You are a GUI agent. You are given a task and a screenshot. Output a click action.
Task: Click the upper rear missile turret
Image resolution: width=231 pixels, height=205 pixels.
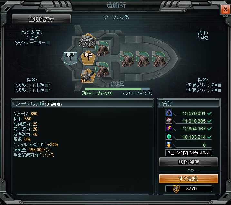(102, 49)
